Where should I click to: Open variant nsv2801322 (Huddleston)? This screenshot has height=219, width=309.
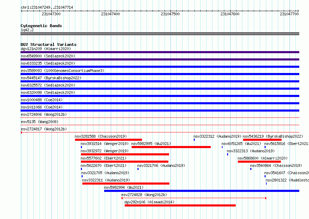coord(287,180)
